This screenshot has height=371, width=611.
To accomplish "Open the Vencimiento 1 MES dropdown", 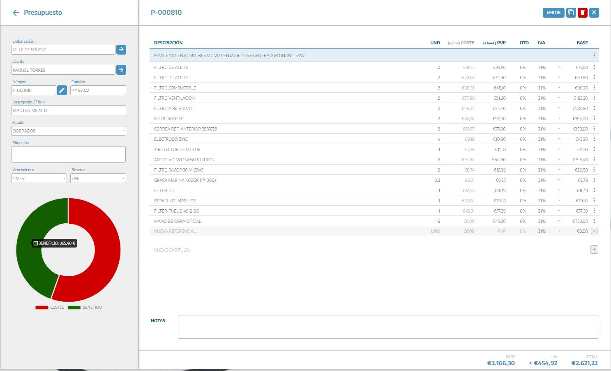I will (x=39, y=179).
